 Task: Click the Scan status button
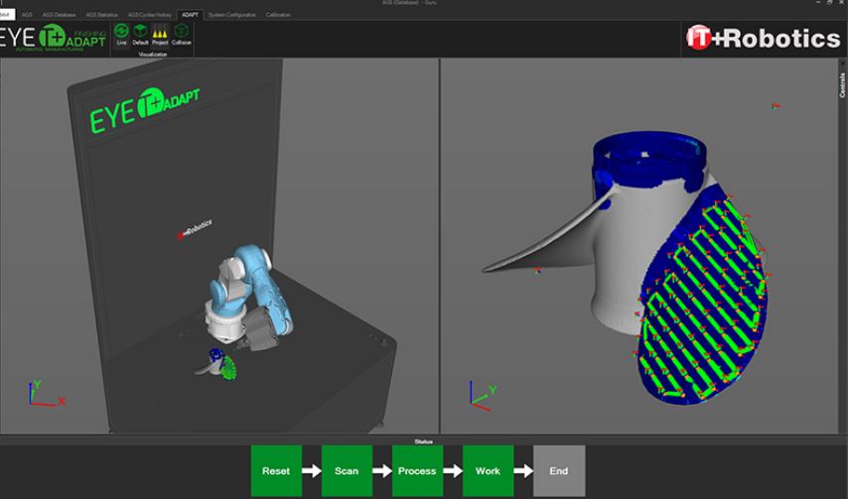coord(347,470)
